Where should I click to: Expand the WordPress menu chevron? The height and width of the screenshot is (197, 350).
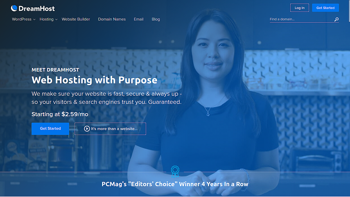click(34, 19)
